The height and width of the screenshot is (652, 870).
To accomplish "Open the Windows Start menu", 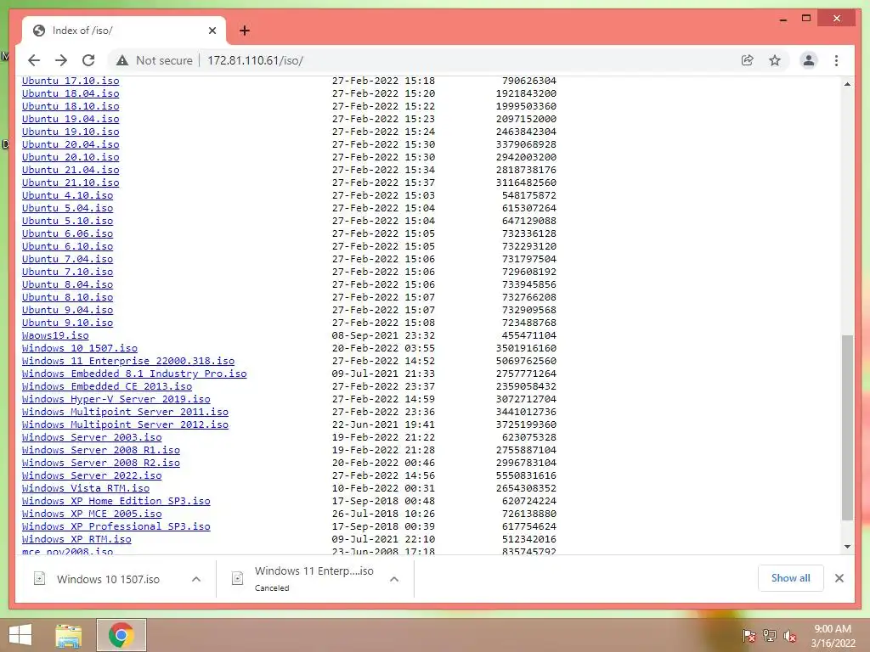I will 20,635.
